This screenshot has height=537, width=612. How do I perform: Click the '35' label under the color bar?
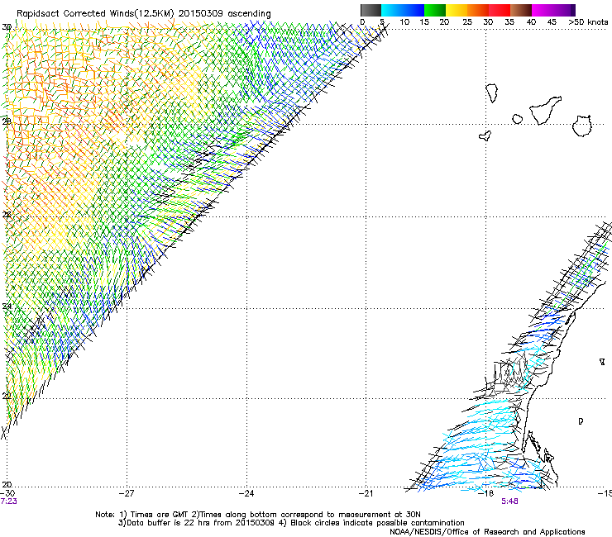click(509, 22)
